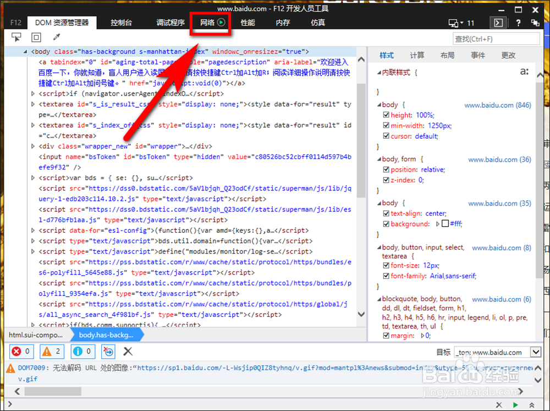Screen dimensions: 550x411
Task: Collapse the inline style rule section
Action: click(x=379, y=73)
